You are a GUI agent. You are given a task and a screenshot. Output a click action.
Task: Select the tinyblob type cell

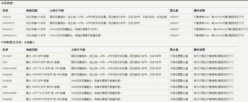[7, 81]
